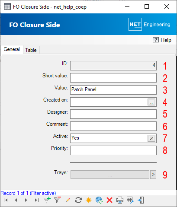Click the Trays ellipsis button
Image resolution: width=177 pixels, height=207 pixels.
110,175
